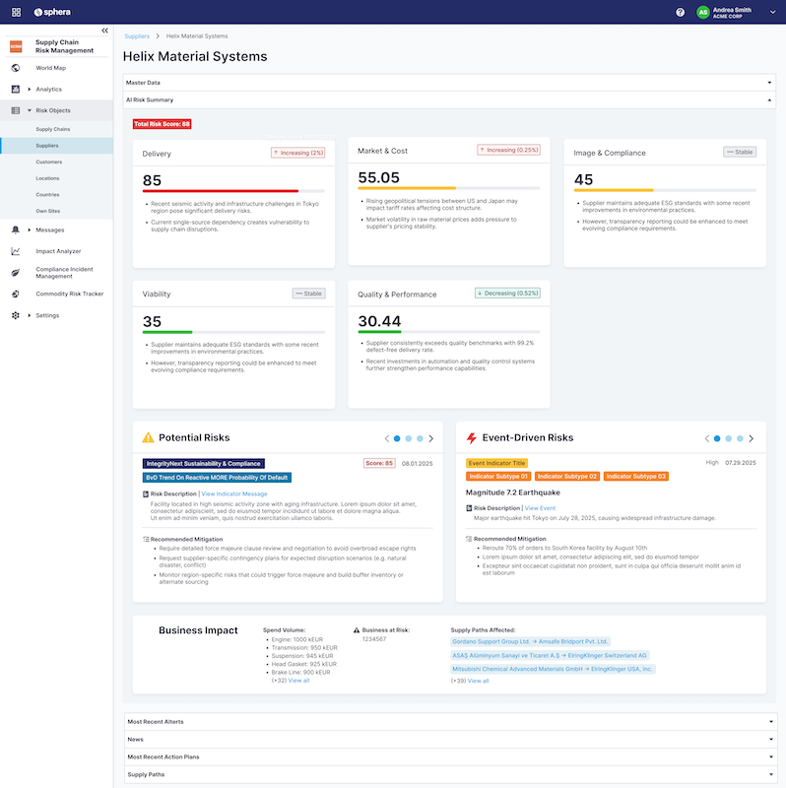Expand the Supply Paths section
The width and height of the screenshot is (786, 788).
tap(450, 774)
